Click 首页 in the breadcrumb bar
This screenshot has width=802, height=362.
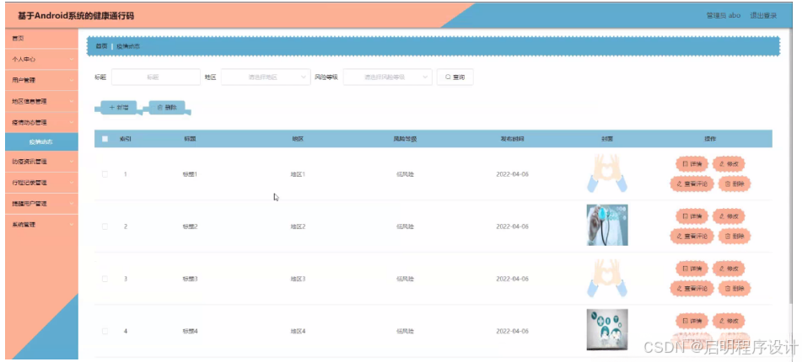click(x=101, y=46)
